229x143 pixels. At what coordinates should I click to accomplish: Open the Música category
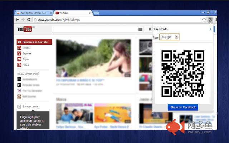(26, 48)
